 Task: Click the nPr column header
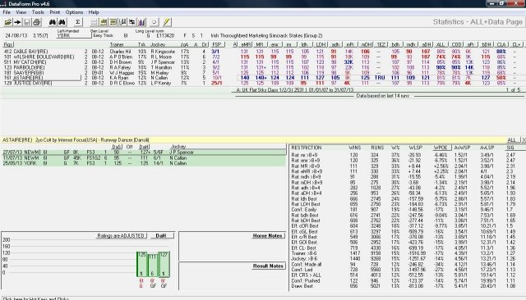(350, 44)
